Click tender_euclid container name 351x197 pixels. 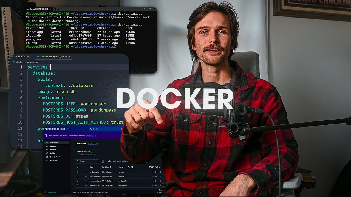point(94,172)
